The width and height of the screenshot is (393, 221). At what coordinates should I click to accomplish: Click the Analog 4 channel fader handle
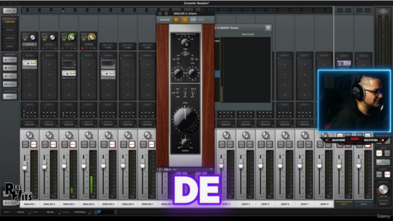click(x=84, y=165)
